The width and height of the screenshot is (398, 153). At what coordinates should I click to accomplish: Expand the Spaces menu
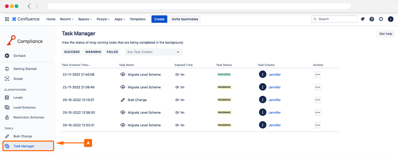point(85,19)
